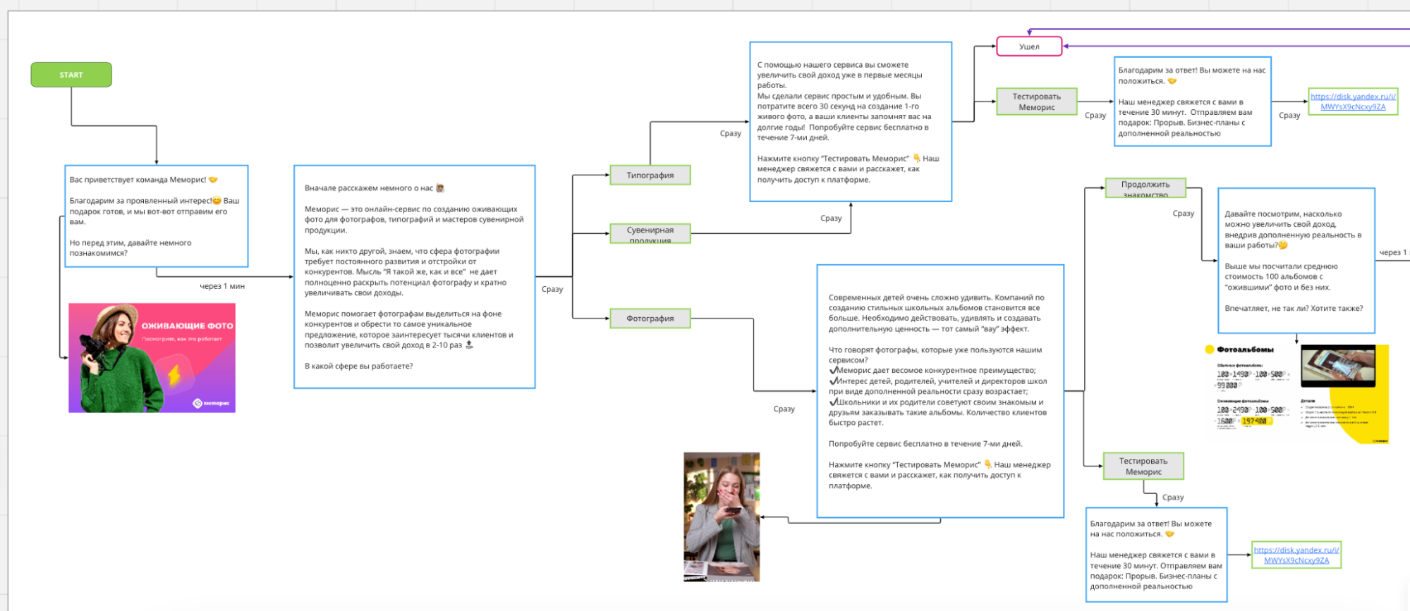
Task: Click the 'Современных детей очень сложно удивить' message box
Action: coord(940,391)
